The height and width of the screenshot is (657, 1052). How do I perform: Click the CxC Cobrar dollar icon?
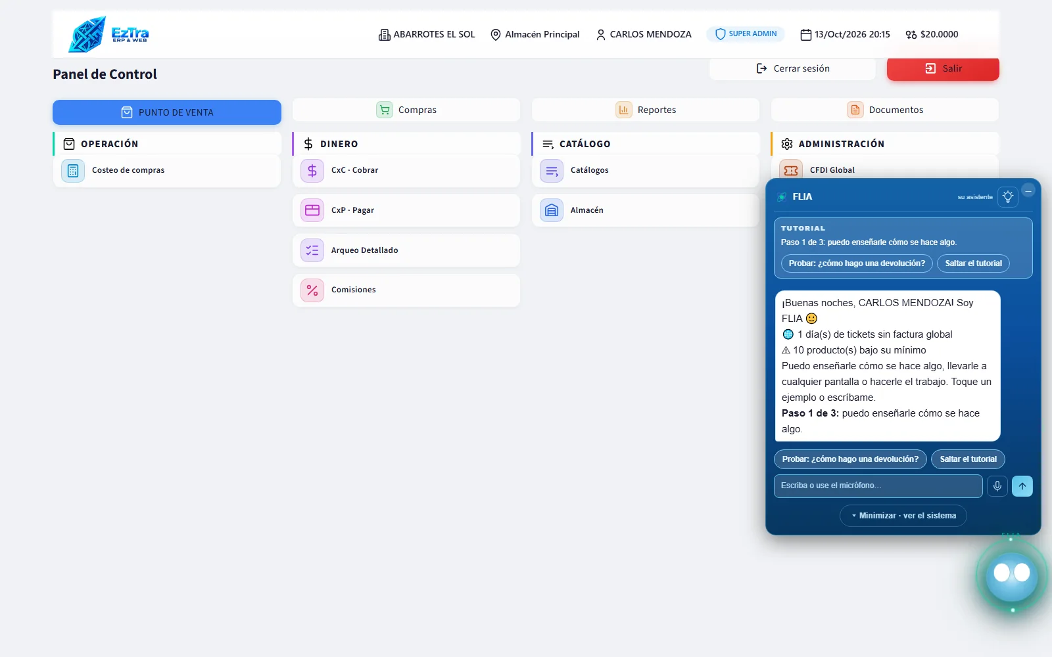pyautogui.click(x=312, y=171)
